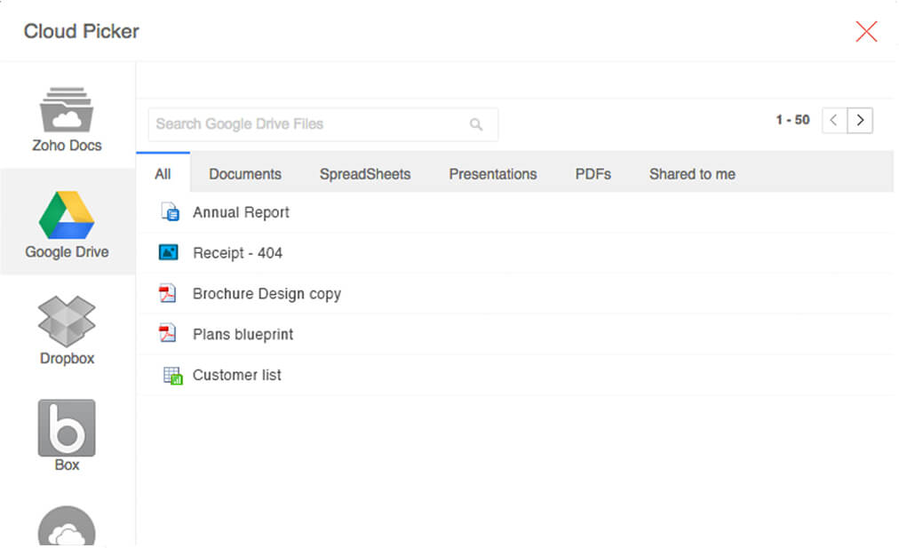Select Zoho Docs cloud source icon

pyautogui.click(x=67, y=110)
